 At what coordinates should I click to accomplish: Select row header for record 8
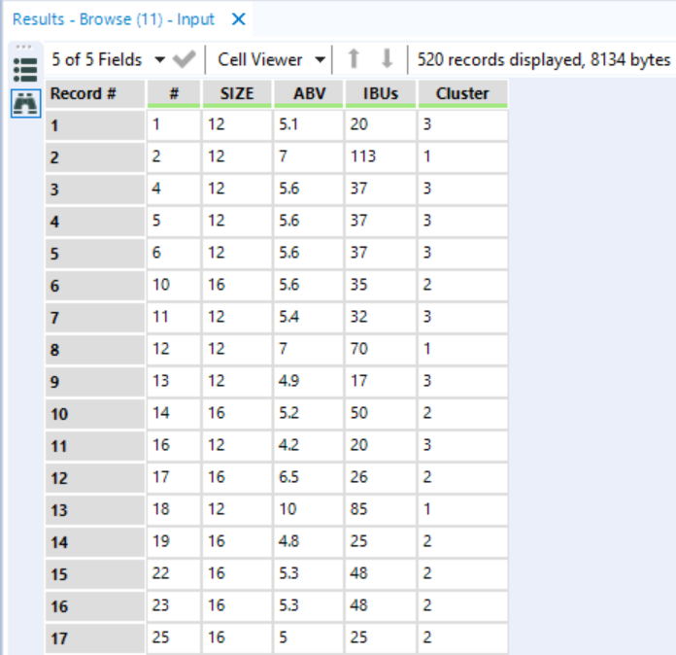pyautogui.click(x=93, y=349)
